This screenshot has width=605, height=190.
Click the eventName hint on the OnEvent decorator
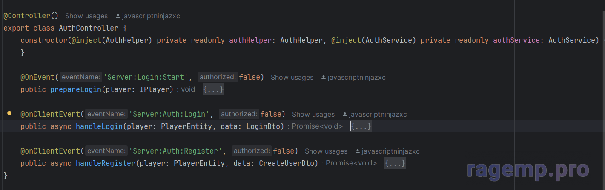click(x=81, y=77)
